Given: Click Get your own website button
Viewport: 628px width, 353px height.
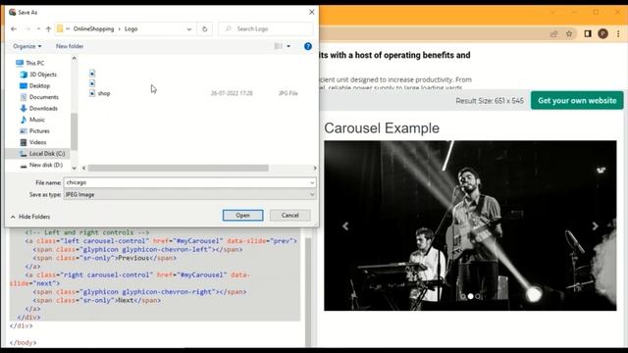Looking at the screenshot, I should click(577, 100).
